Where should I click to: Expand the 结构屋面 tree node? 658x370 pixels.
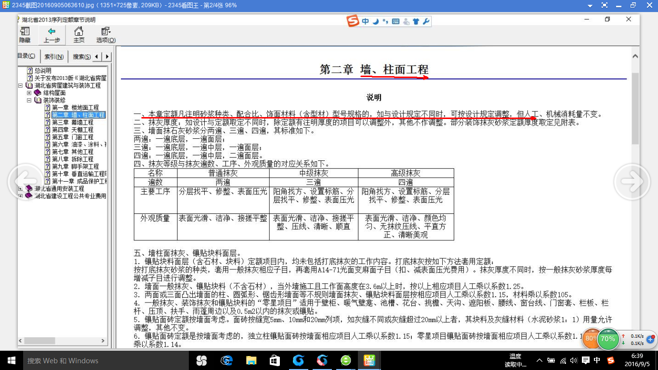tap(29, 93)
